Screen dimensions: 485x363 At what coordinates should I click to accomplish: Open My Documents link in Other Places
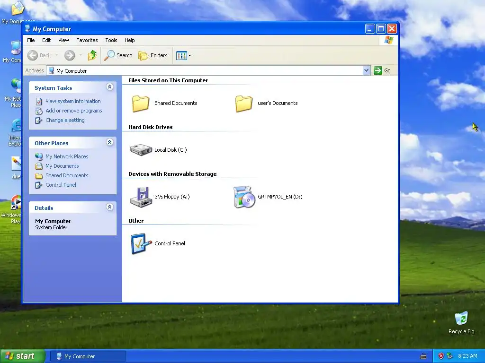click(62, 166)
